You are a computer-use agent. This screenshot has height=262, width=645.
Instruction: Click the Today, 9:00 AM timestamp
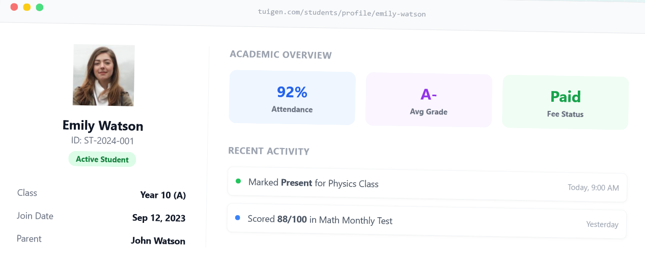[x=593, y=188]
